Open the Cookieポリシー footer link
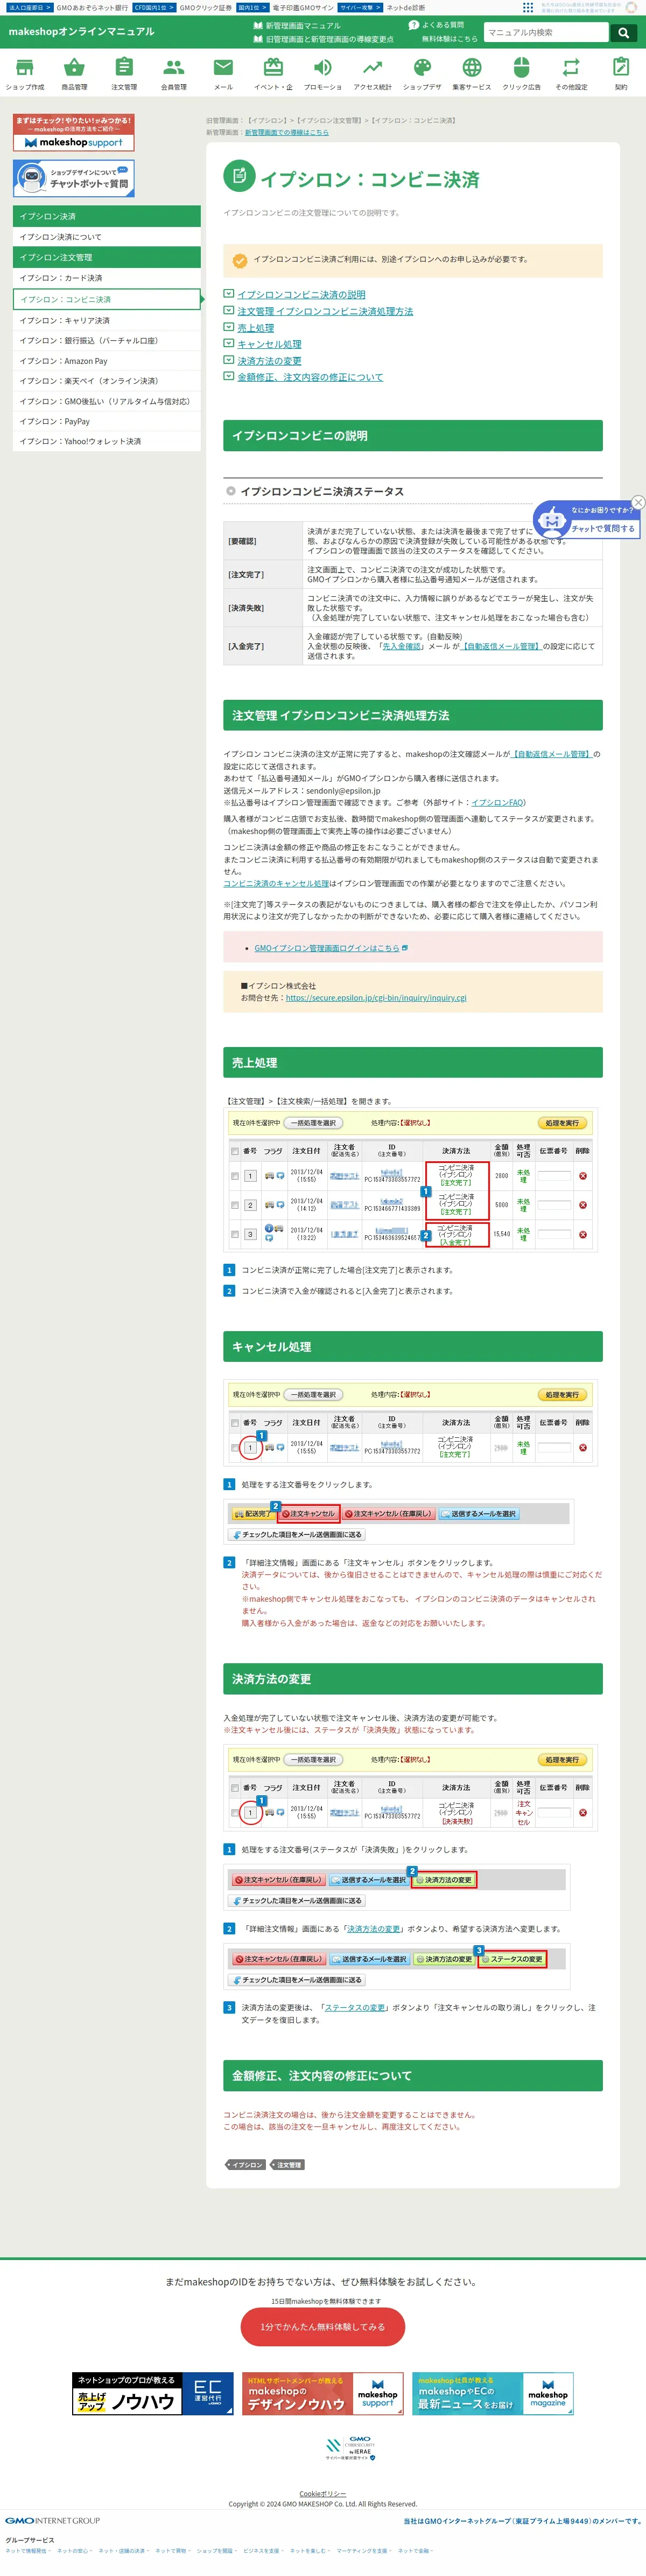646x2576 pixels. (322, 2494)
